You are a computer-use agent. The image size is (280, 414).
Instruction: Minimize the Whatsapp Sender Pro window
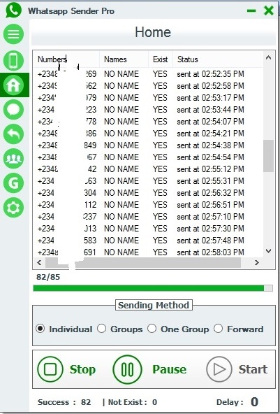click(251, 10)
